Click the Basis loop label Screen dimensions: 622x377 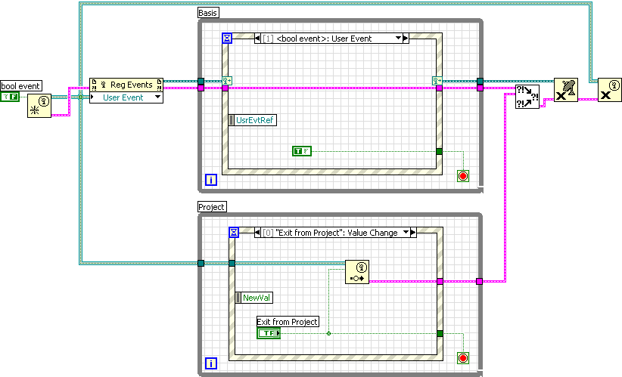coord(208,13)
